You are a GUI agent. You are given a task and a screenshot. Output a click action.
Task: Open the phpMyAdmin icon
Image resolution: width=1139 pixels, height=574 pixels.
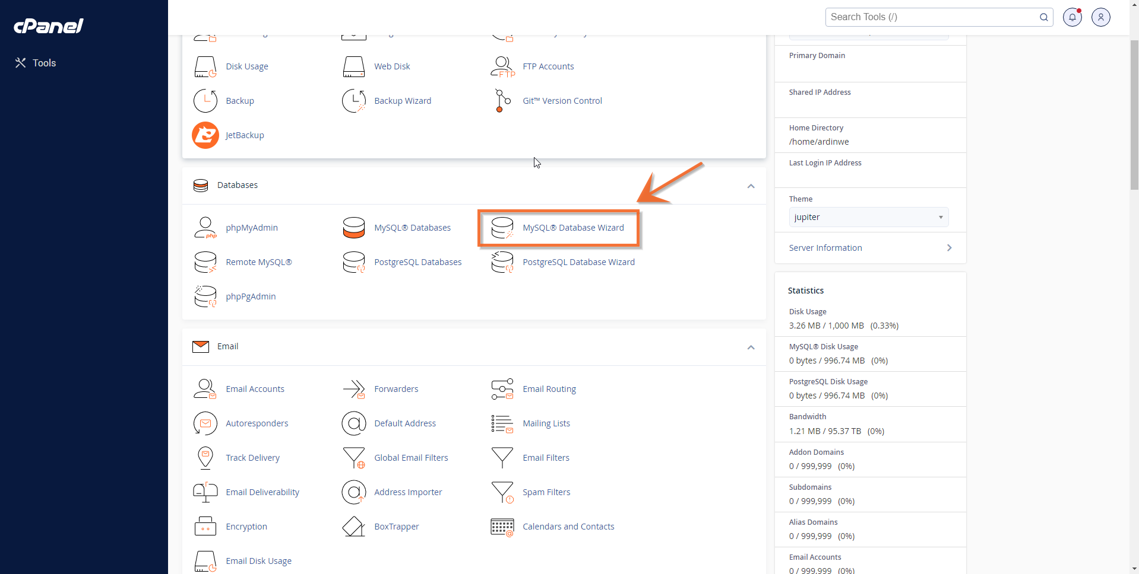(x=205, y=228)
